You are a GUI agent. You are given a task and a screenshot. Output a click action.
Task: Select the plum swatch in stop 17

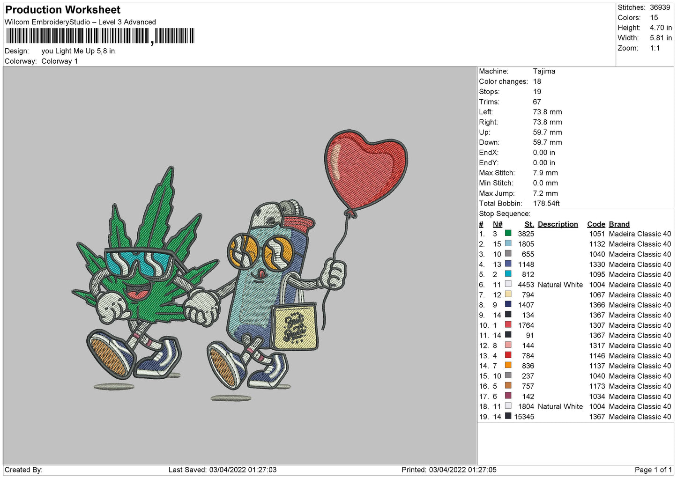click(x=508, y=396)
